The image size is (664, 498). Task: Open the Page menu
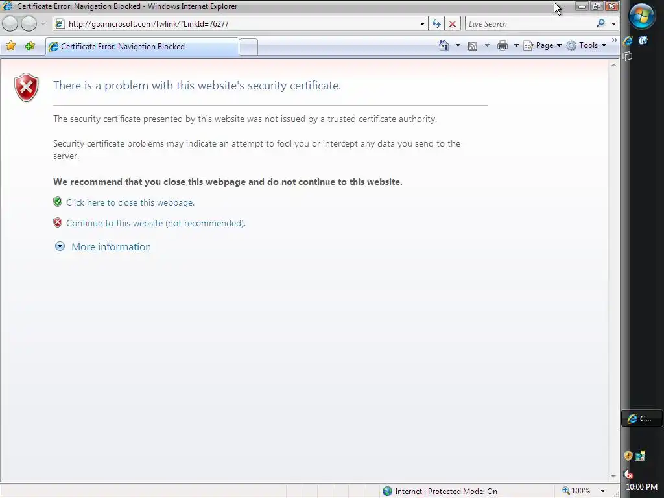coord(543,45)
